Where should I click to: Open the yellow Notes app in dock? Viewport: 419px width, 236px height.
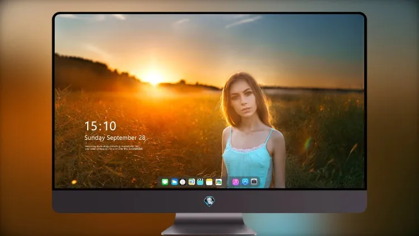coord(209,182)
